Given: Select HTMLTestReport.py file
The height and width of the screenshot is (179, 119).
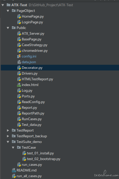Looking at the screenshot, I should (x=38, y=79).
